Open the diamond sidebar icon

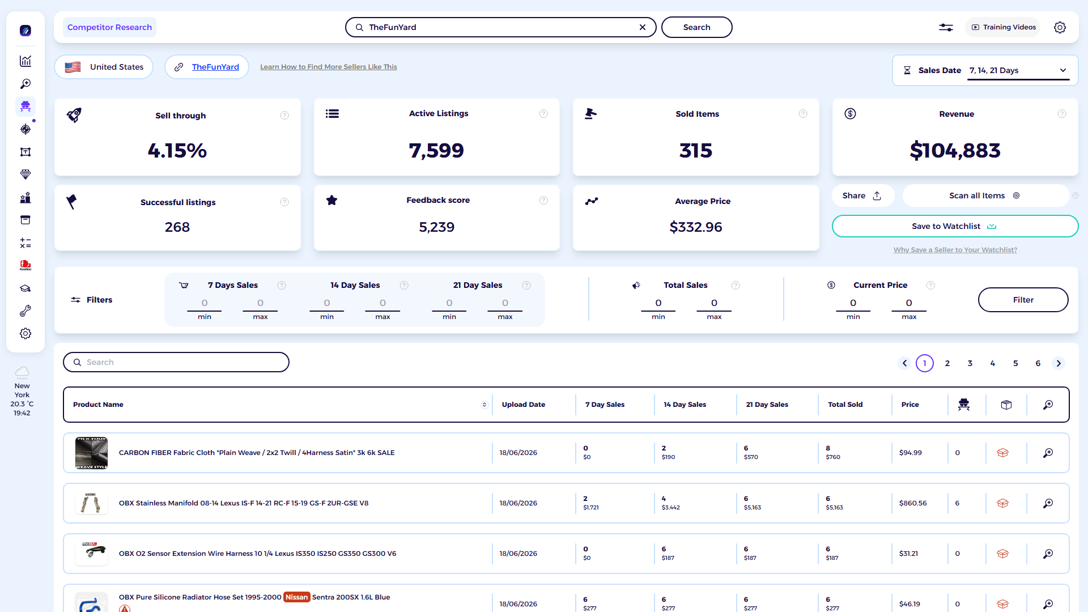(x=25, y=175)
